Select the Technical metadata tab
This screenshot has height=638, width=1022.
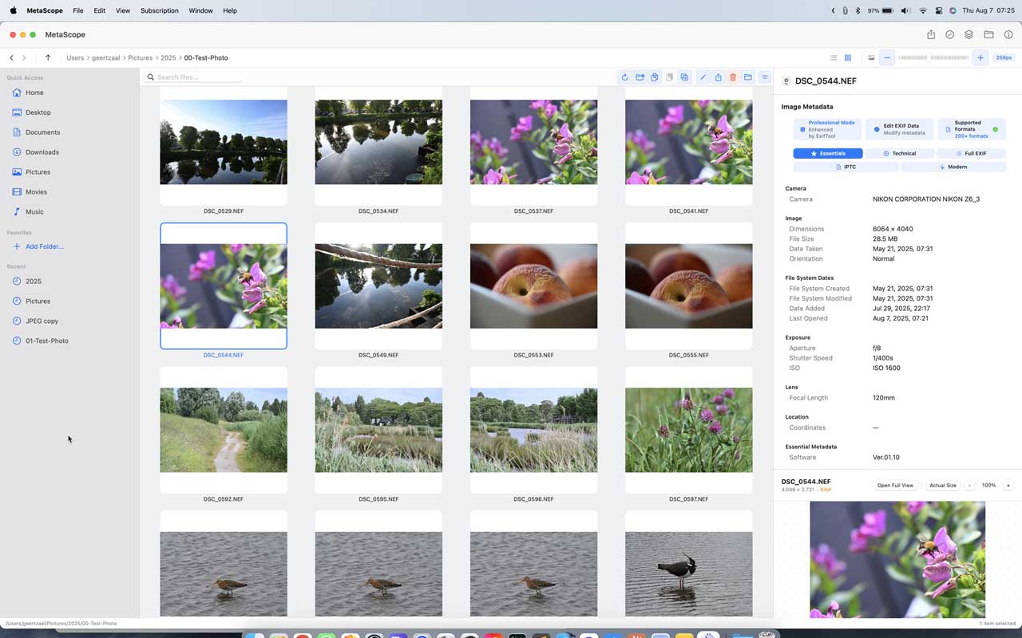click(900, 153)
